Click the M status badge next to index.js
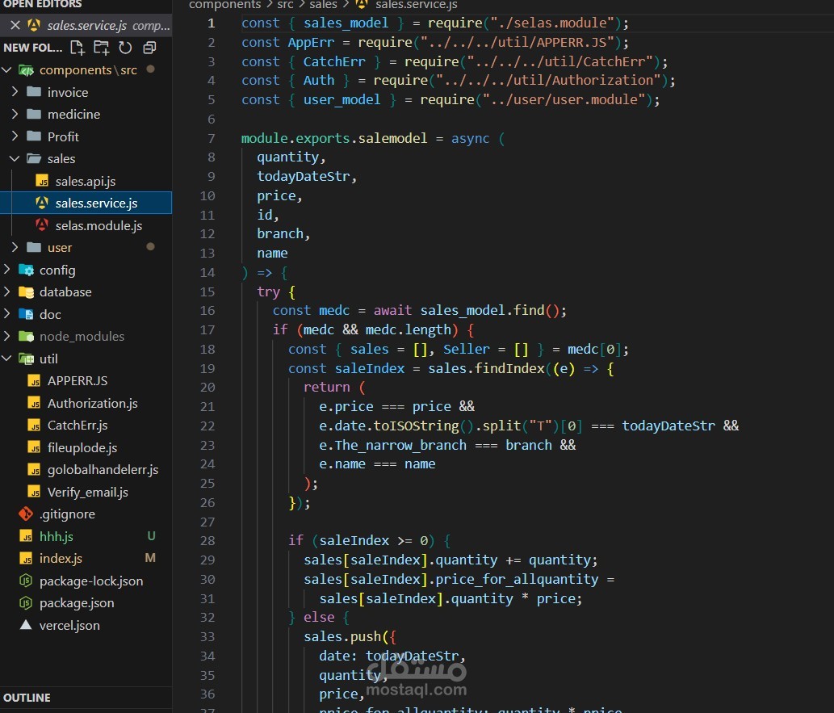 [x=150, y=558]
